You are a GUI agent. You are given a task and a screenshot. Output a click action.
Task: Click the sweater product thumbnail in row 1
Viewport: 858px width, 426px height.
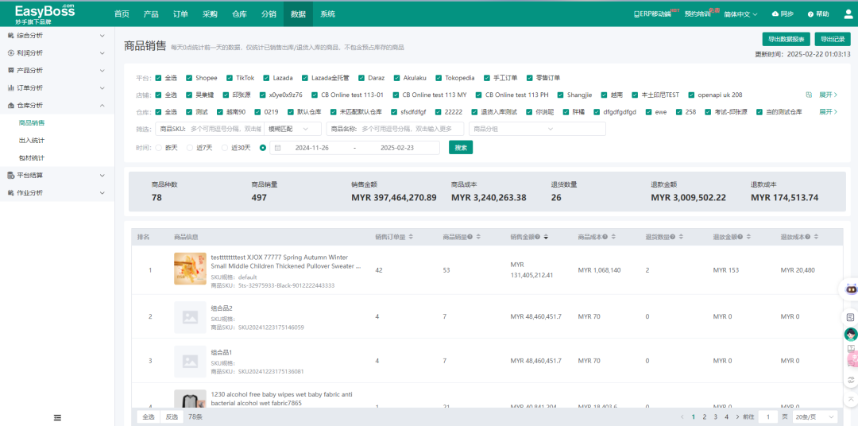[x=190, y=269]
